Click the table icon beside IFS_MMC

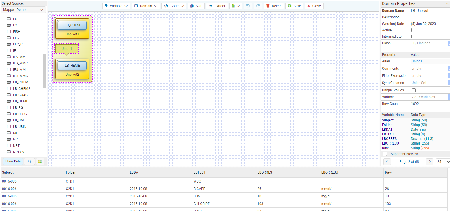[x=9, y=63]
